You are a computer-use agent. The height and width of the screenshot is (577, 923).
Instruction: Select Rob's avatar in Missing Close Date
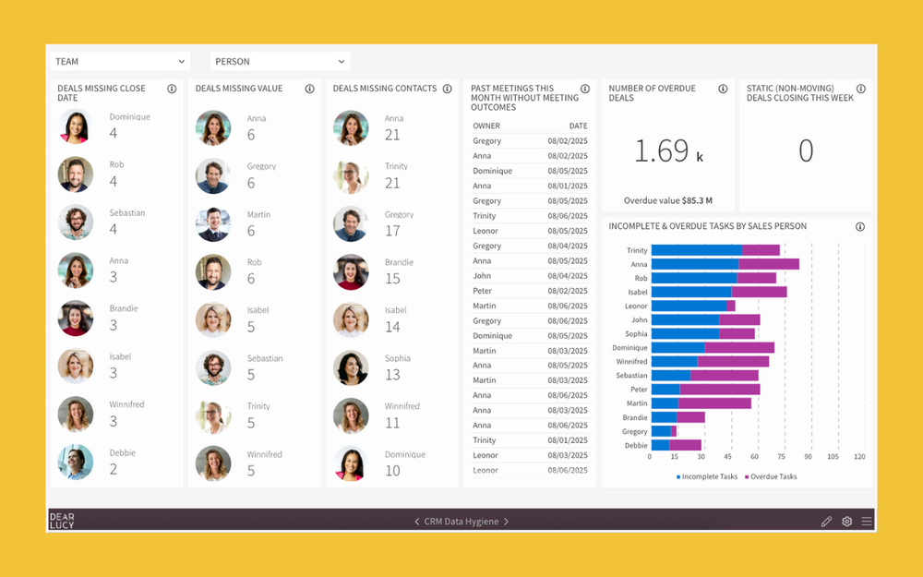(76, 174)
